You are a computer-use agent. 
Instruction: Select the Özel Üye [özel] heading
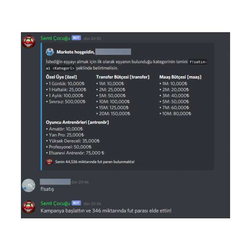[x=61, y=77]
